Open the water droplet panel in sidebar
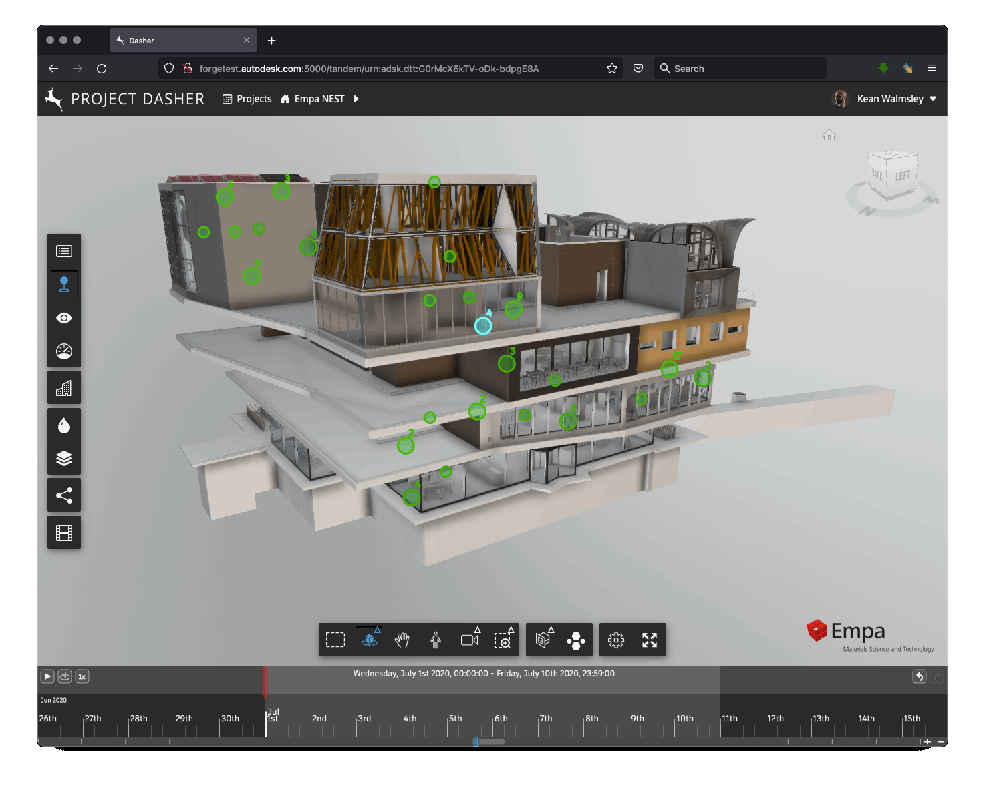Image resolution: width=985 pixels, height=796 pixels. (64, 425)
